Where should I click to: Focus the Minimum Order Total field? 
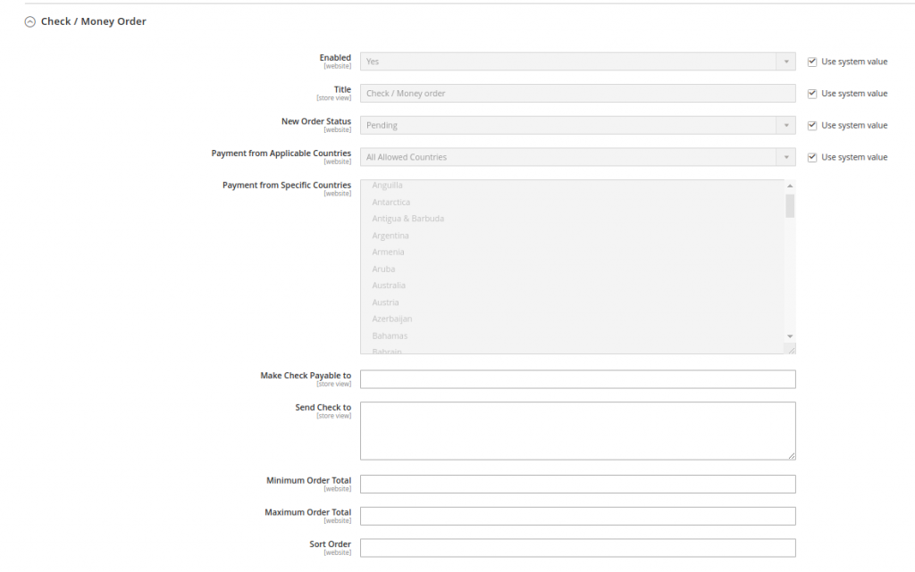pyautogui.click(x=577, y=484)
